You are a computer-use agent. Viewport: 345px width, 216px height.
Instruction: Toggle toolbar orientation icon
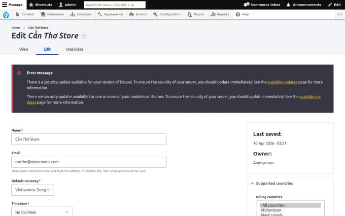click(x=340, y=14)
